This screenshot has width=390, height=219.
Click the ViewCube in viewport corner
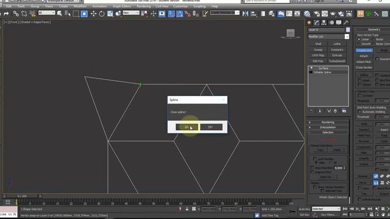[x=290, y=33]
